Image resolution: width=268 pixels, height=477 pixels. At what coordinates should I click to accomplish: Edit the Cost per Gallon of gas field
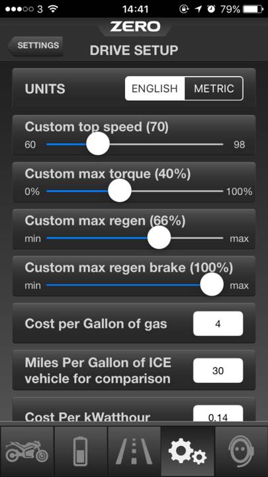218,324
